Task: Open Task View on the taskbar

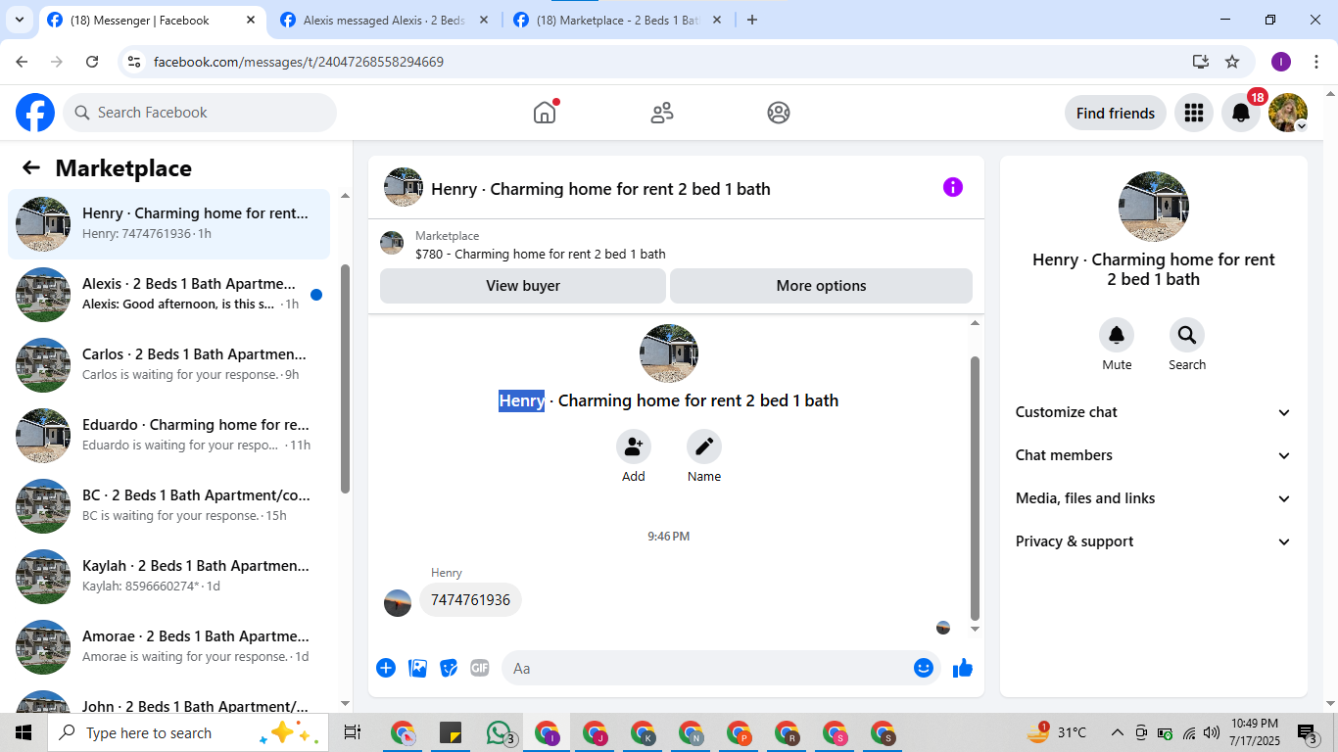Action: [x=353, y=732]
